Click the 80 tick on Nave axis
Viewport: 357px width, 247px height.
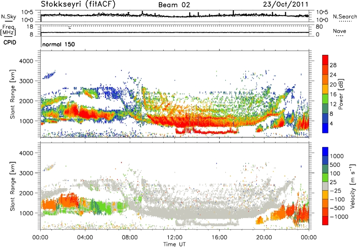coord(319,27)
